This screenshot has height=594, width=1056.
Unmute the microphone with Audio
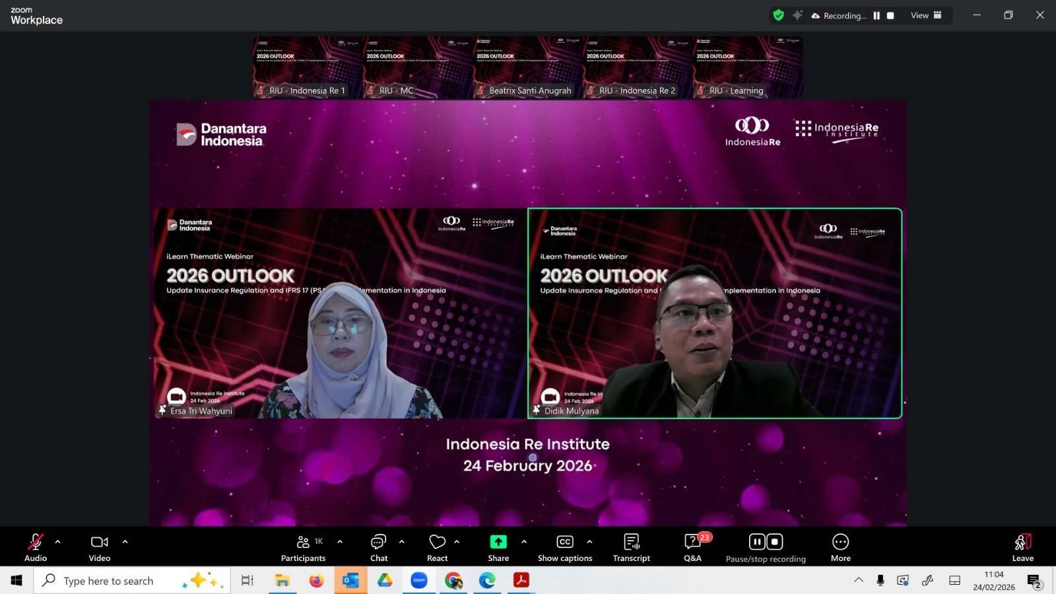click(x=36, y=547)
